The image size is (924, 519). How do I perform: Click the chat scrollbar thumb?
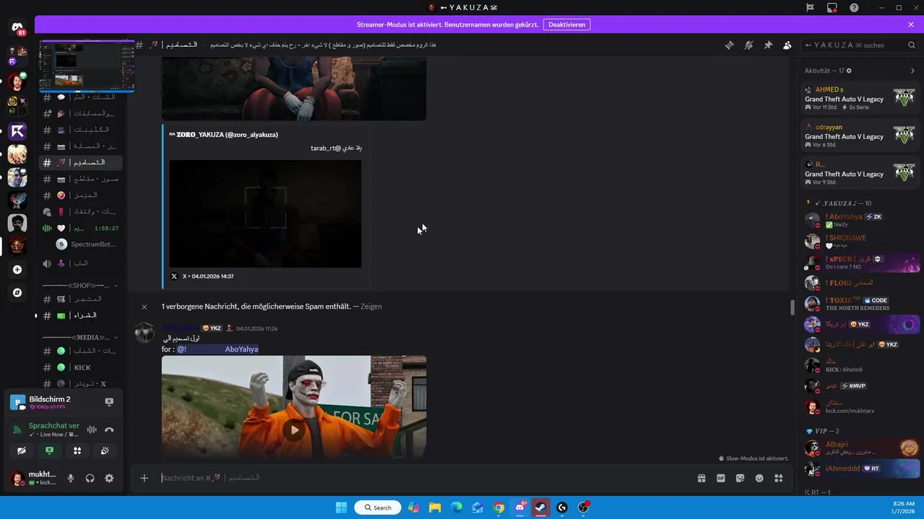point(792,307)
